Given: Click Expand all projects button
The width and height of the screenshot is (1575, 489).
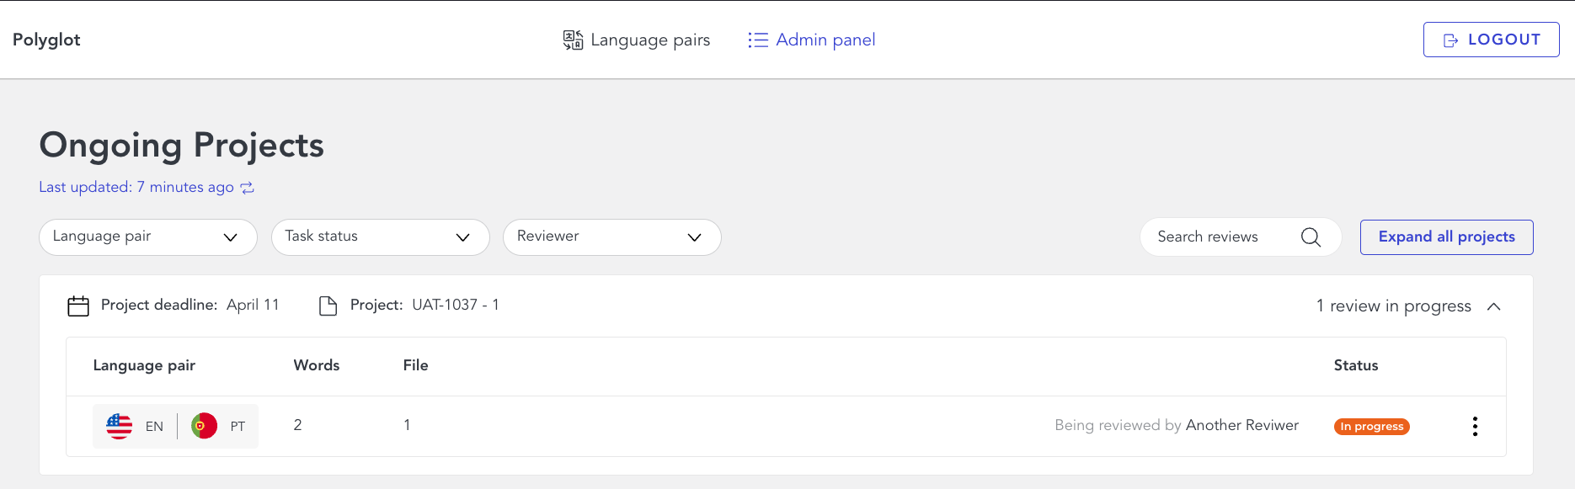Looking at the screenshot, I should [1447, 237].
